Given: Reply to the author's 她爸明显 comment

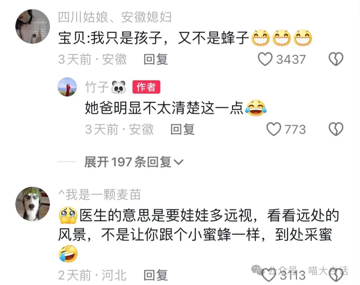Looking at the screenshot, I should 182,129.
